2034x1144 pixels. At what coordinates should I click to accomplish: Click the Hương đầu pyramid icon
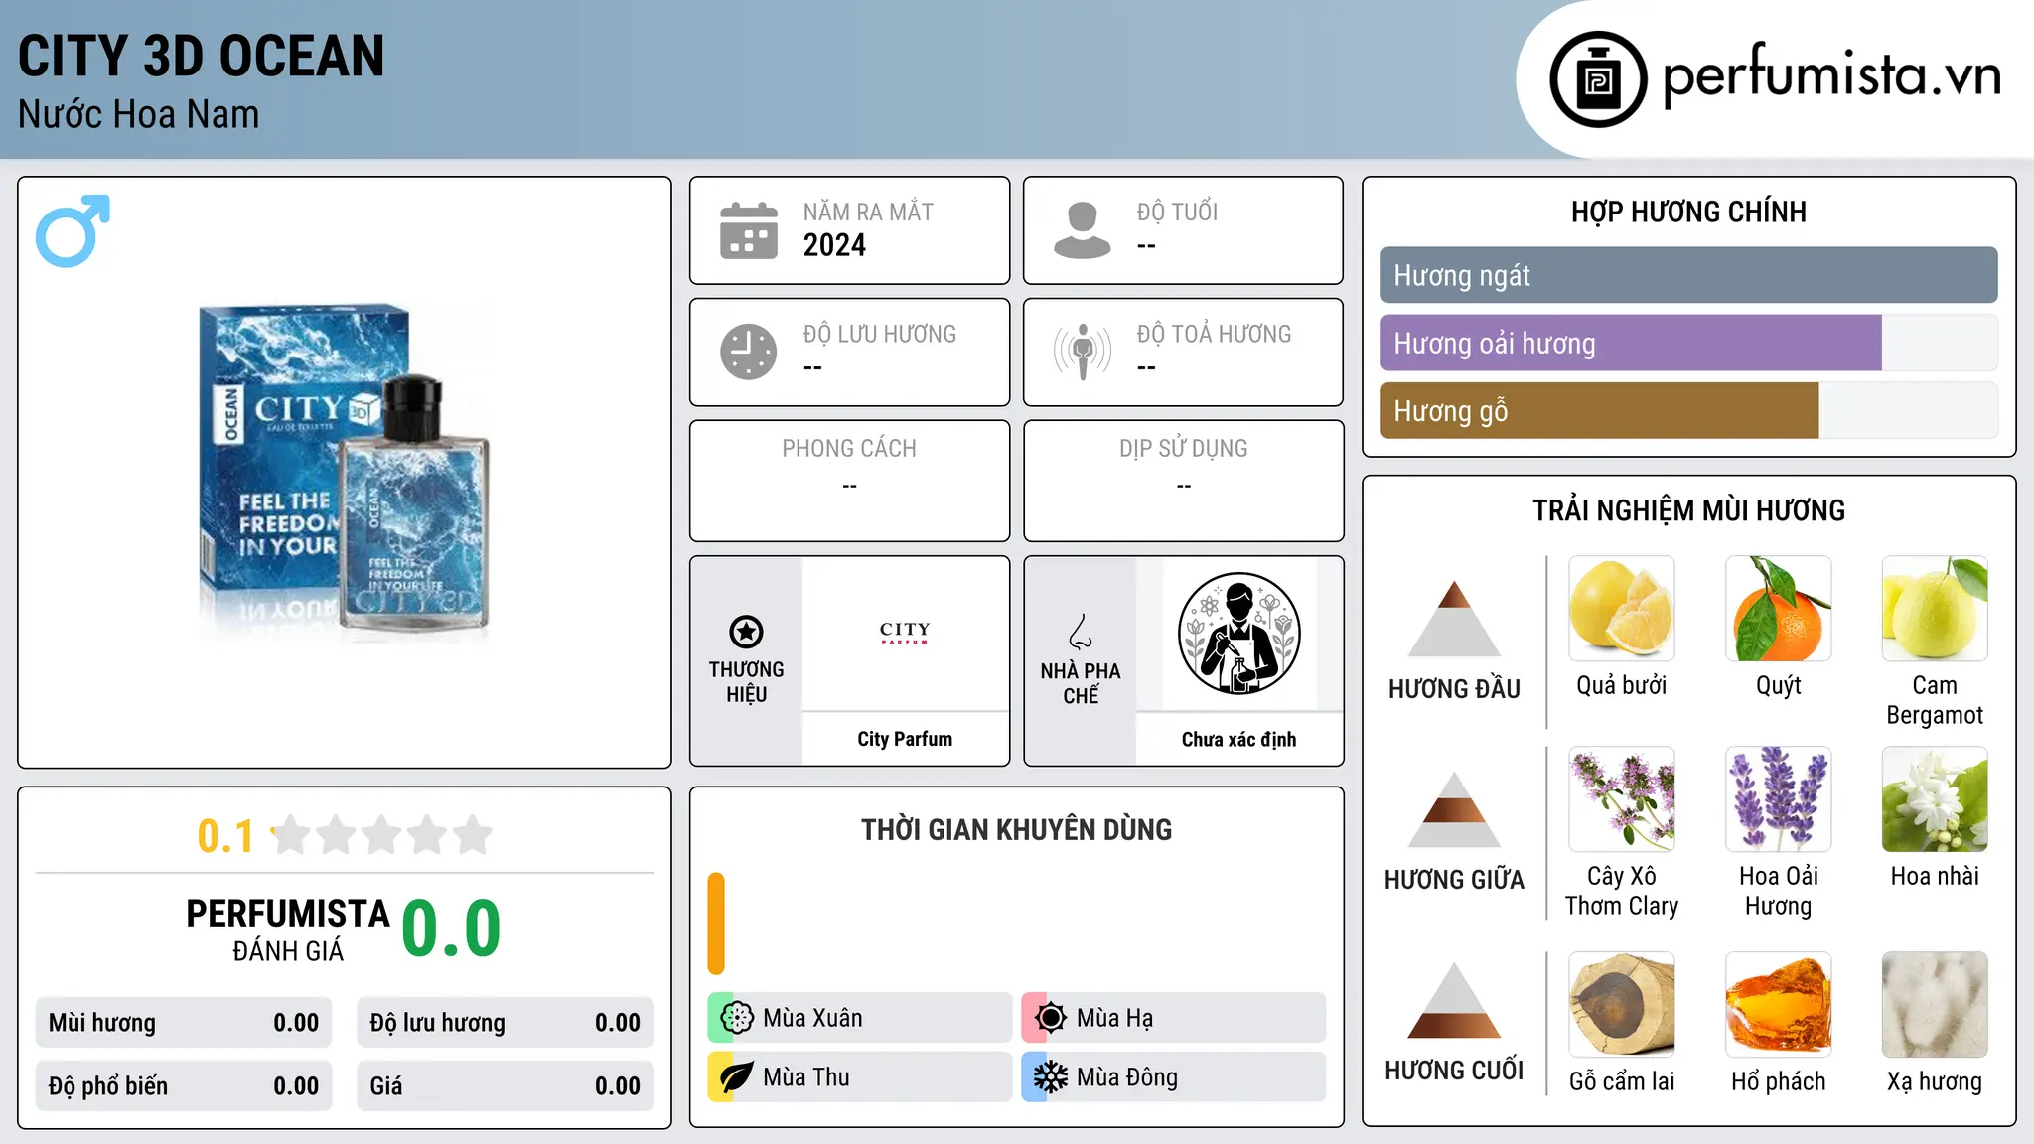click(x=1454, y=619)
